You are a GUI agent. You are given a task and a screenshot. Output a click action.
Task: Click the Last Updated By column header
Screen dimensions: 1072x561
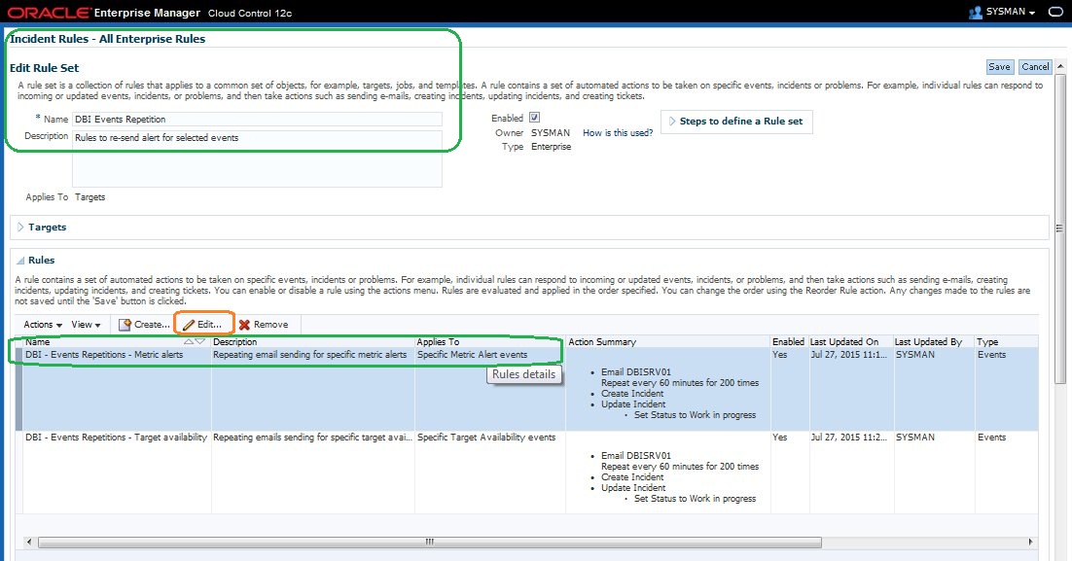(933, 341)
